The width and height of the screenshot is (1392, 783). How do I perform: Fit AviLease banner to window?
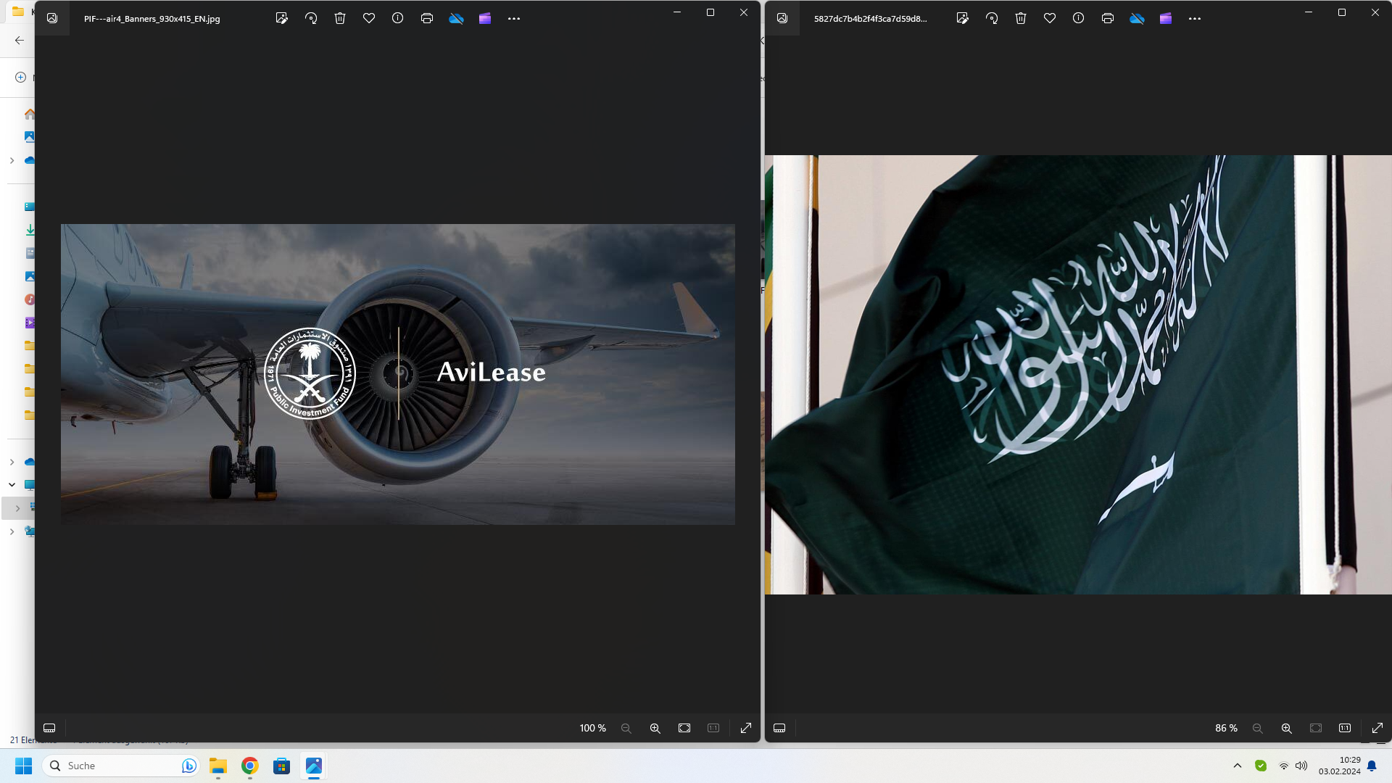click(684, 728)
